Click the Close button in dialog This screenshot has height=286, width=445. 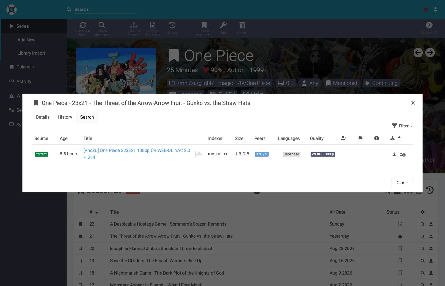pos(402,183)
